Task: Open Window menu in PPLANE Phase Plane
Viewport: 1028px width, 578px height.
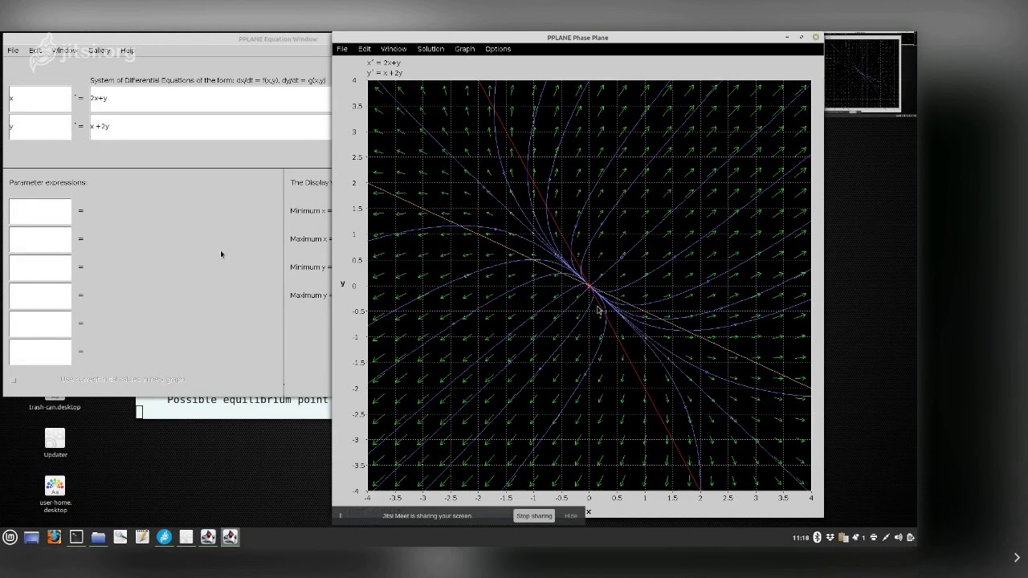Action: 394,49
